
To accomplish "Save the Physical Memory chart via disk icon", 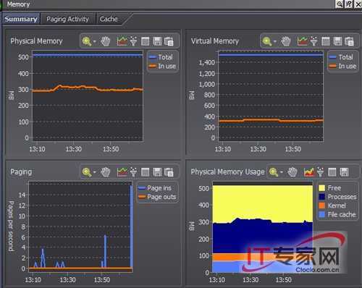I will [x=157, y=41].
